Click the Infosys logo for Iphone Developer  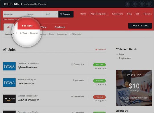(9, 66)
